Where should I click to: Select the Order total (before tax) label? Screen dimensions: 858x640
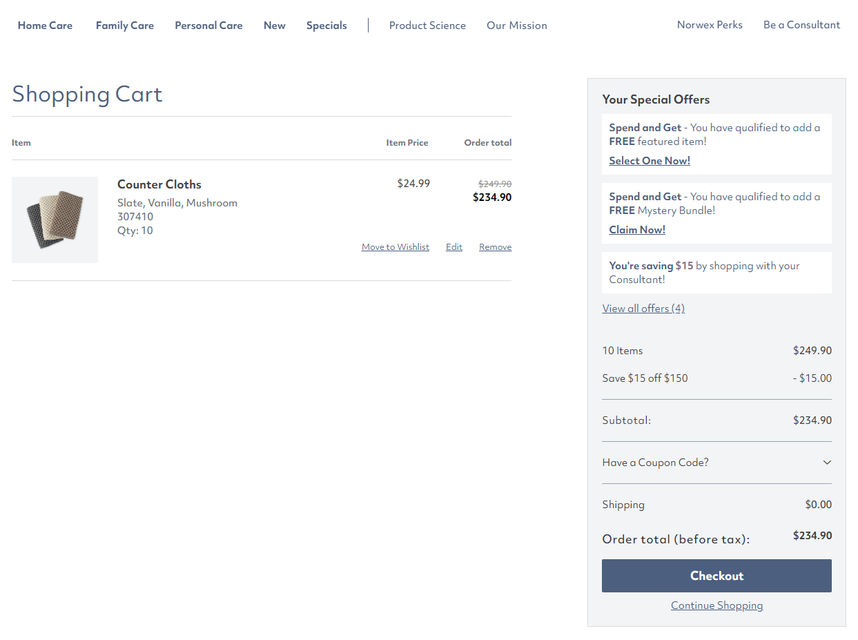point(676,539)
